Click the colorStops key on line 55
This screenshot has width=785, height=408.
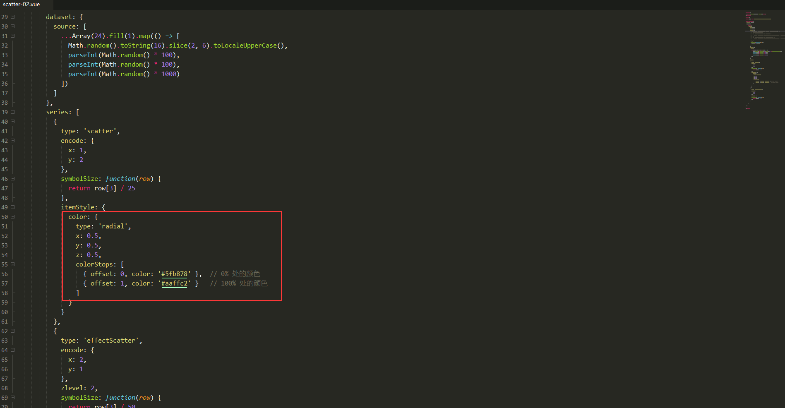(x=94, y=264)
